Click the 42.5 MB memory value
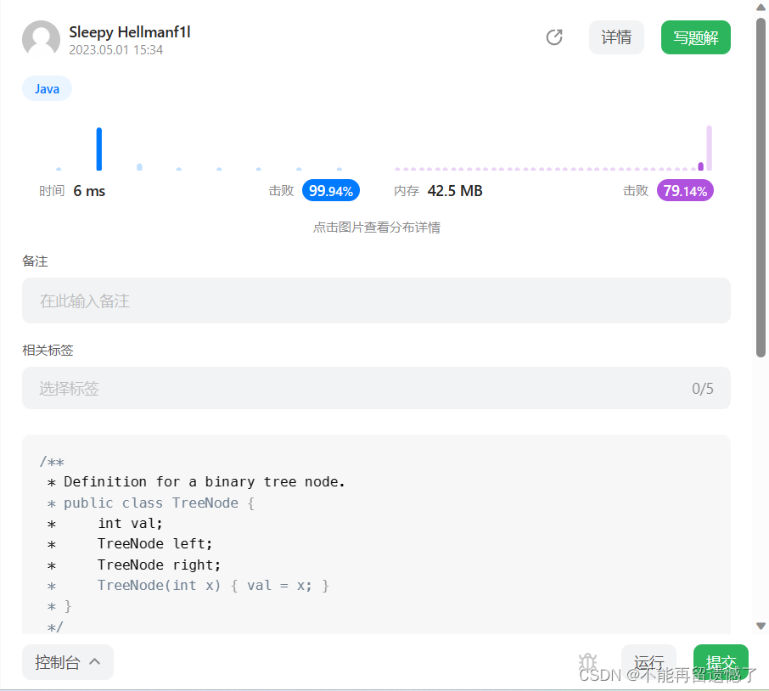Screen dimensions: 769x691 point(455,191)
